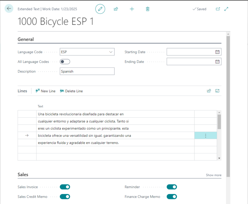Enable All Language Codes toggle

(x=65, y=61)
